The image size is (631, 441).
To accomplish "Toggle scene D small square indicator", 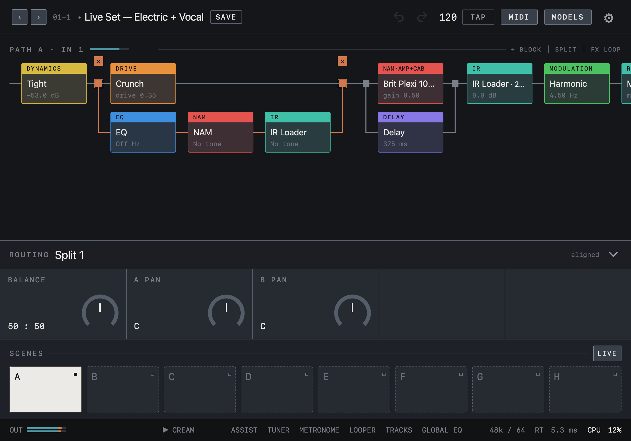I will (x=307, y=374).
